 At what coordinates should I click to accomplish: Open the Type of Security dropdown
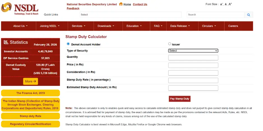[193, 51]
